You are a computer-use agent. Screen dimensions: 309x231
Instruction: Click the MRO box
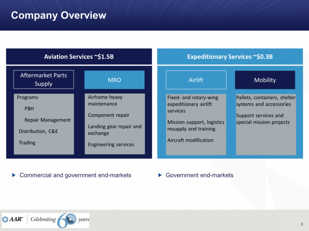pyautogui.click(x=114, y=80)
